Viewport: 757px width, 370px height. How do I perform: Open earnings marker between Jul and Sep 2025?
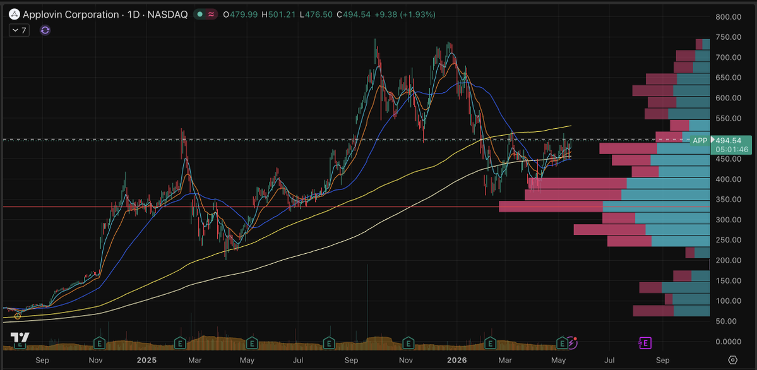(x=328, y=343)
